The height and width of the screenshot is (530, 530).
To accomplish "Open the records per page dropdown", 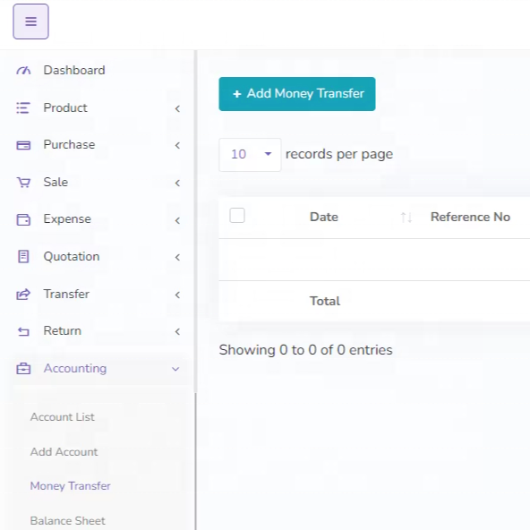I will click(x=250, y=155).
